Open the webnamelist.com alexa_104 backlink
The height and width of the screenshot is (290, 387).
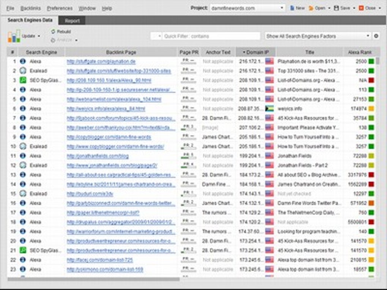[x=114, y=99]
